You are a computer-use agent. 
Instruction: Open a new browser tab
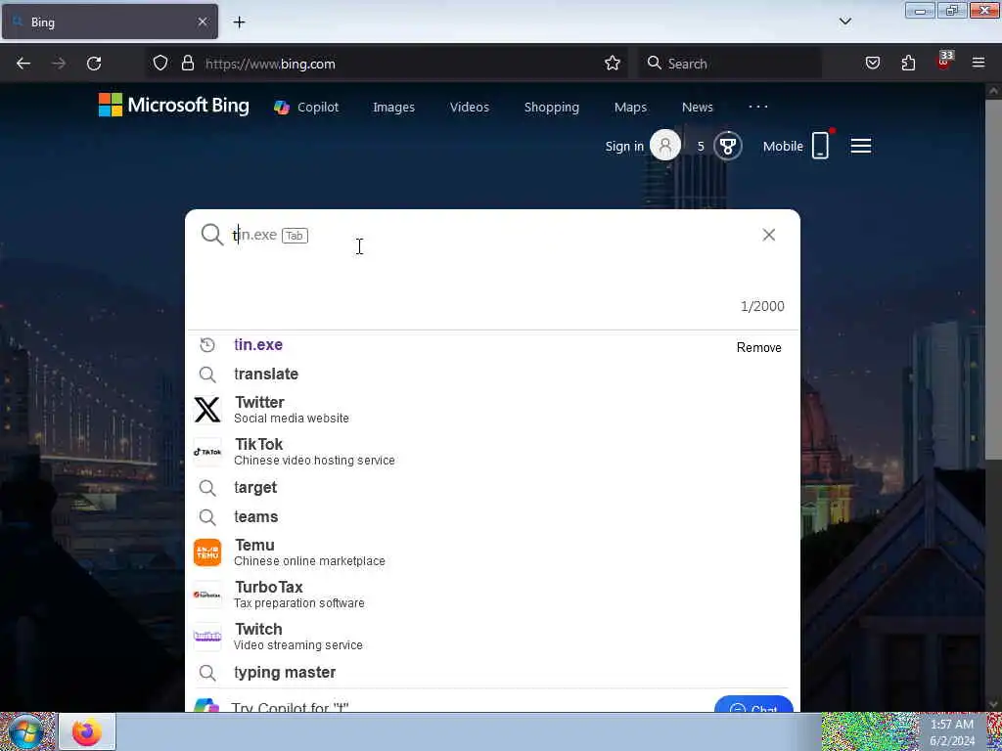point(239,22)
